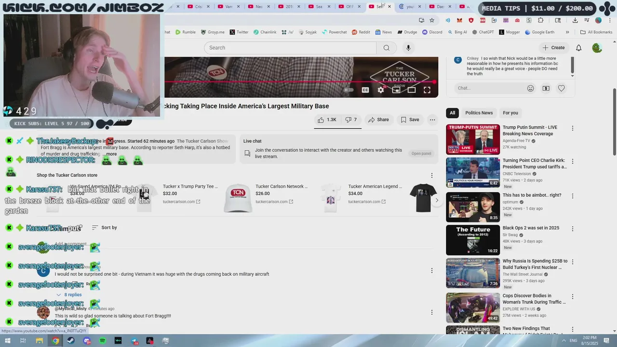The height and width of the screenshot is (347, 617).
Task: Open Chrome extensions puzzle icon
Action: pyautogui.click(x=540, y=20)
